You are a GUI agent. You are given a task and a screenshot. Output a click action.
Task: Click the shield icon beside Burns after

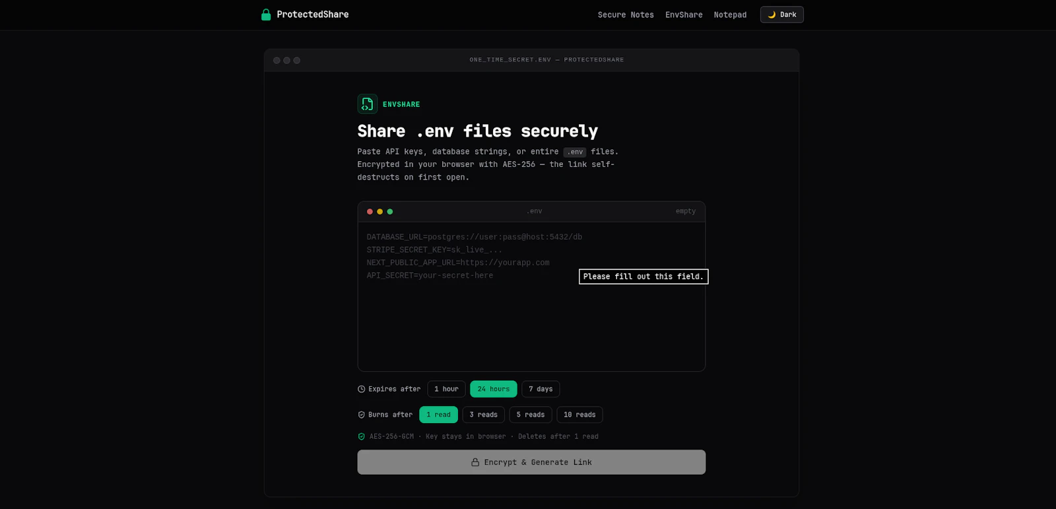(x=361, y=415)
